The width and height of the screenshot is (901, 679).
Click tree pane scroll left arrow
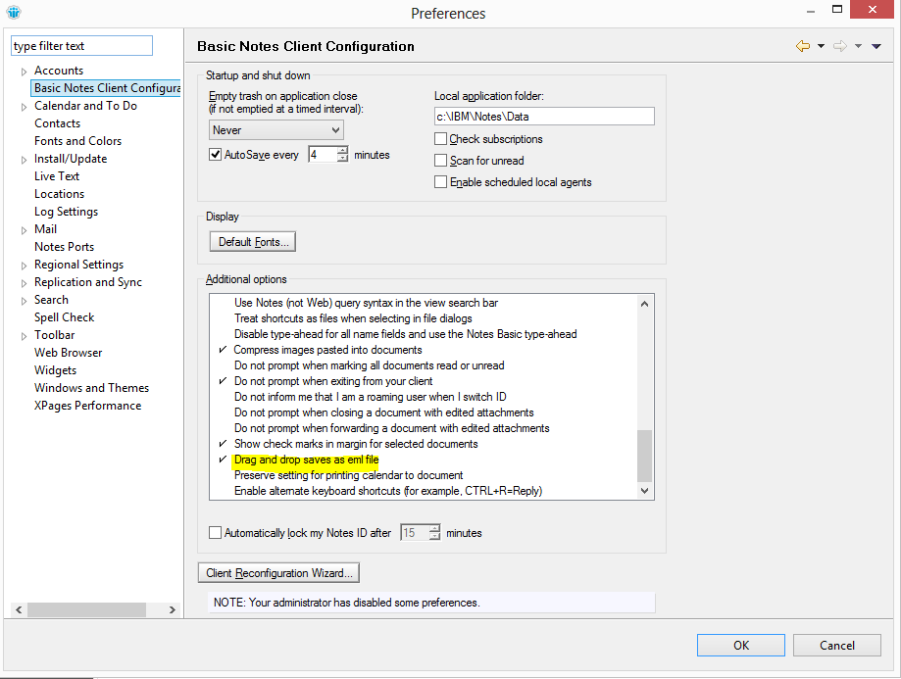[x=19, y=609]
